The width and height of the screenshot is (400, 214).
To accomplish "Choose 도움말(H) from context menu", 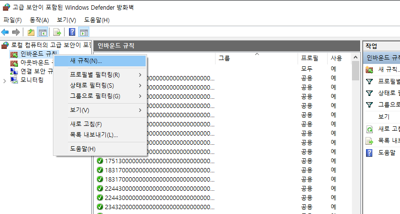I will click(x=100, y=149).
